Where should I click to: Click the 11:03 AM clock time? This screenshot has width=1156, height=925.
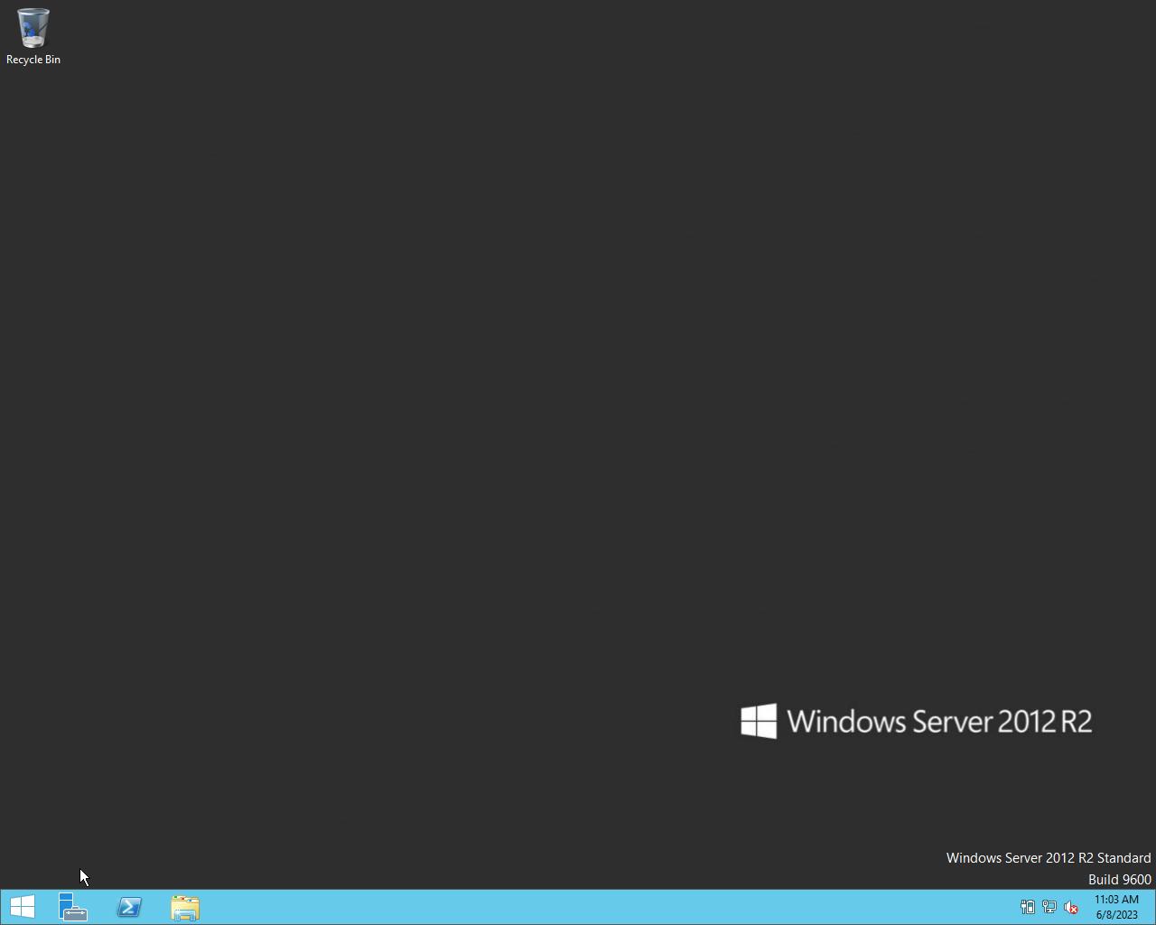(1116, 900)
